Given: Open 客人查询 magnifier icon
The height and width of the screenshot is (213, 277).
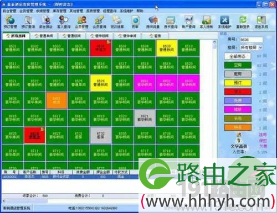Looking at the screenshot, I should [64, 22].
